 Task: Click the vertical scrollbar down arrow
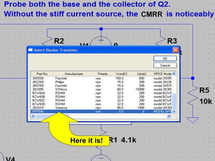(174, 111)
